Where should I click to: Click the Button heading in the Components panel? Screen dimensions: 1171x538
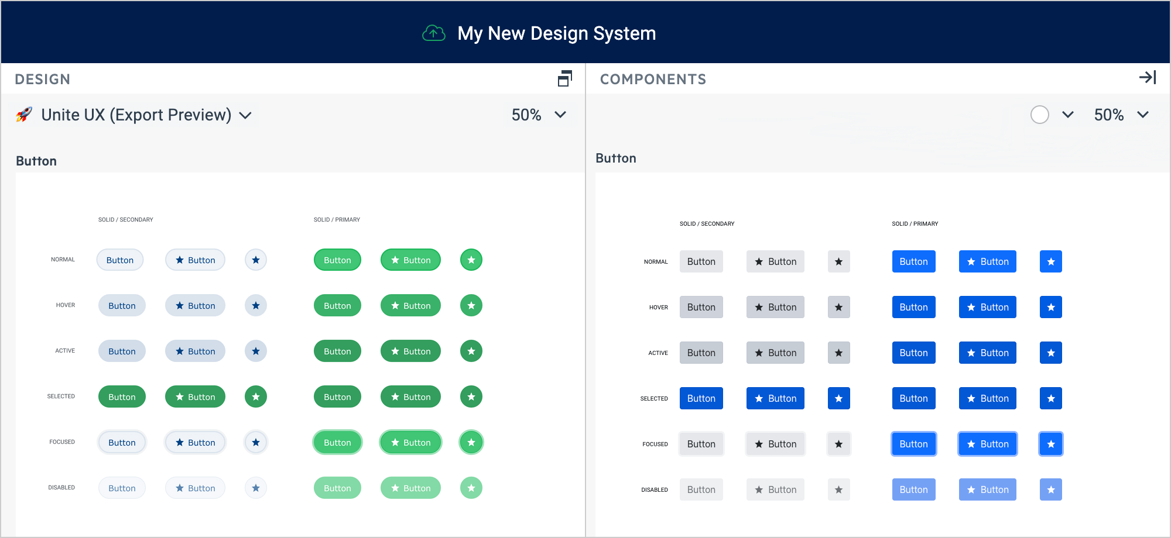(616, 158)
